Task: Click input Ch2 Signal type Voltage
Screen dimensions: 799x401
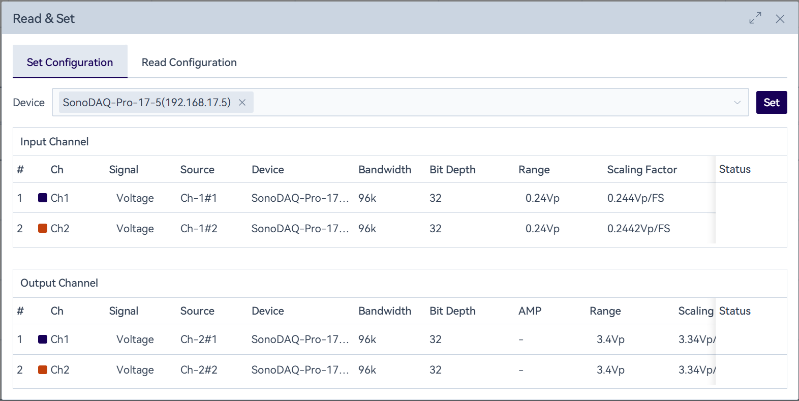Action: [135, 229]
